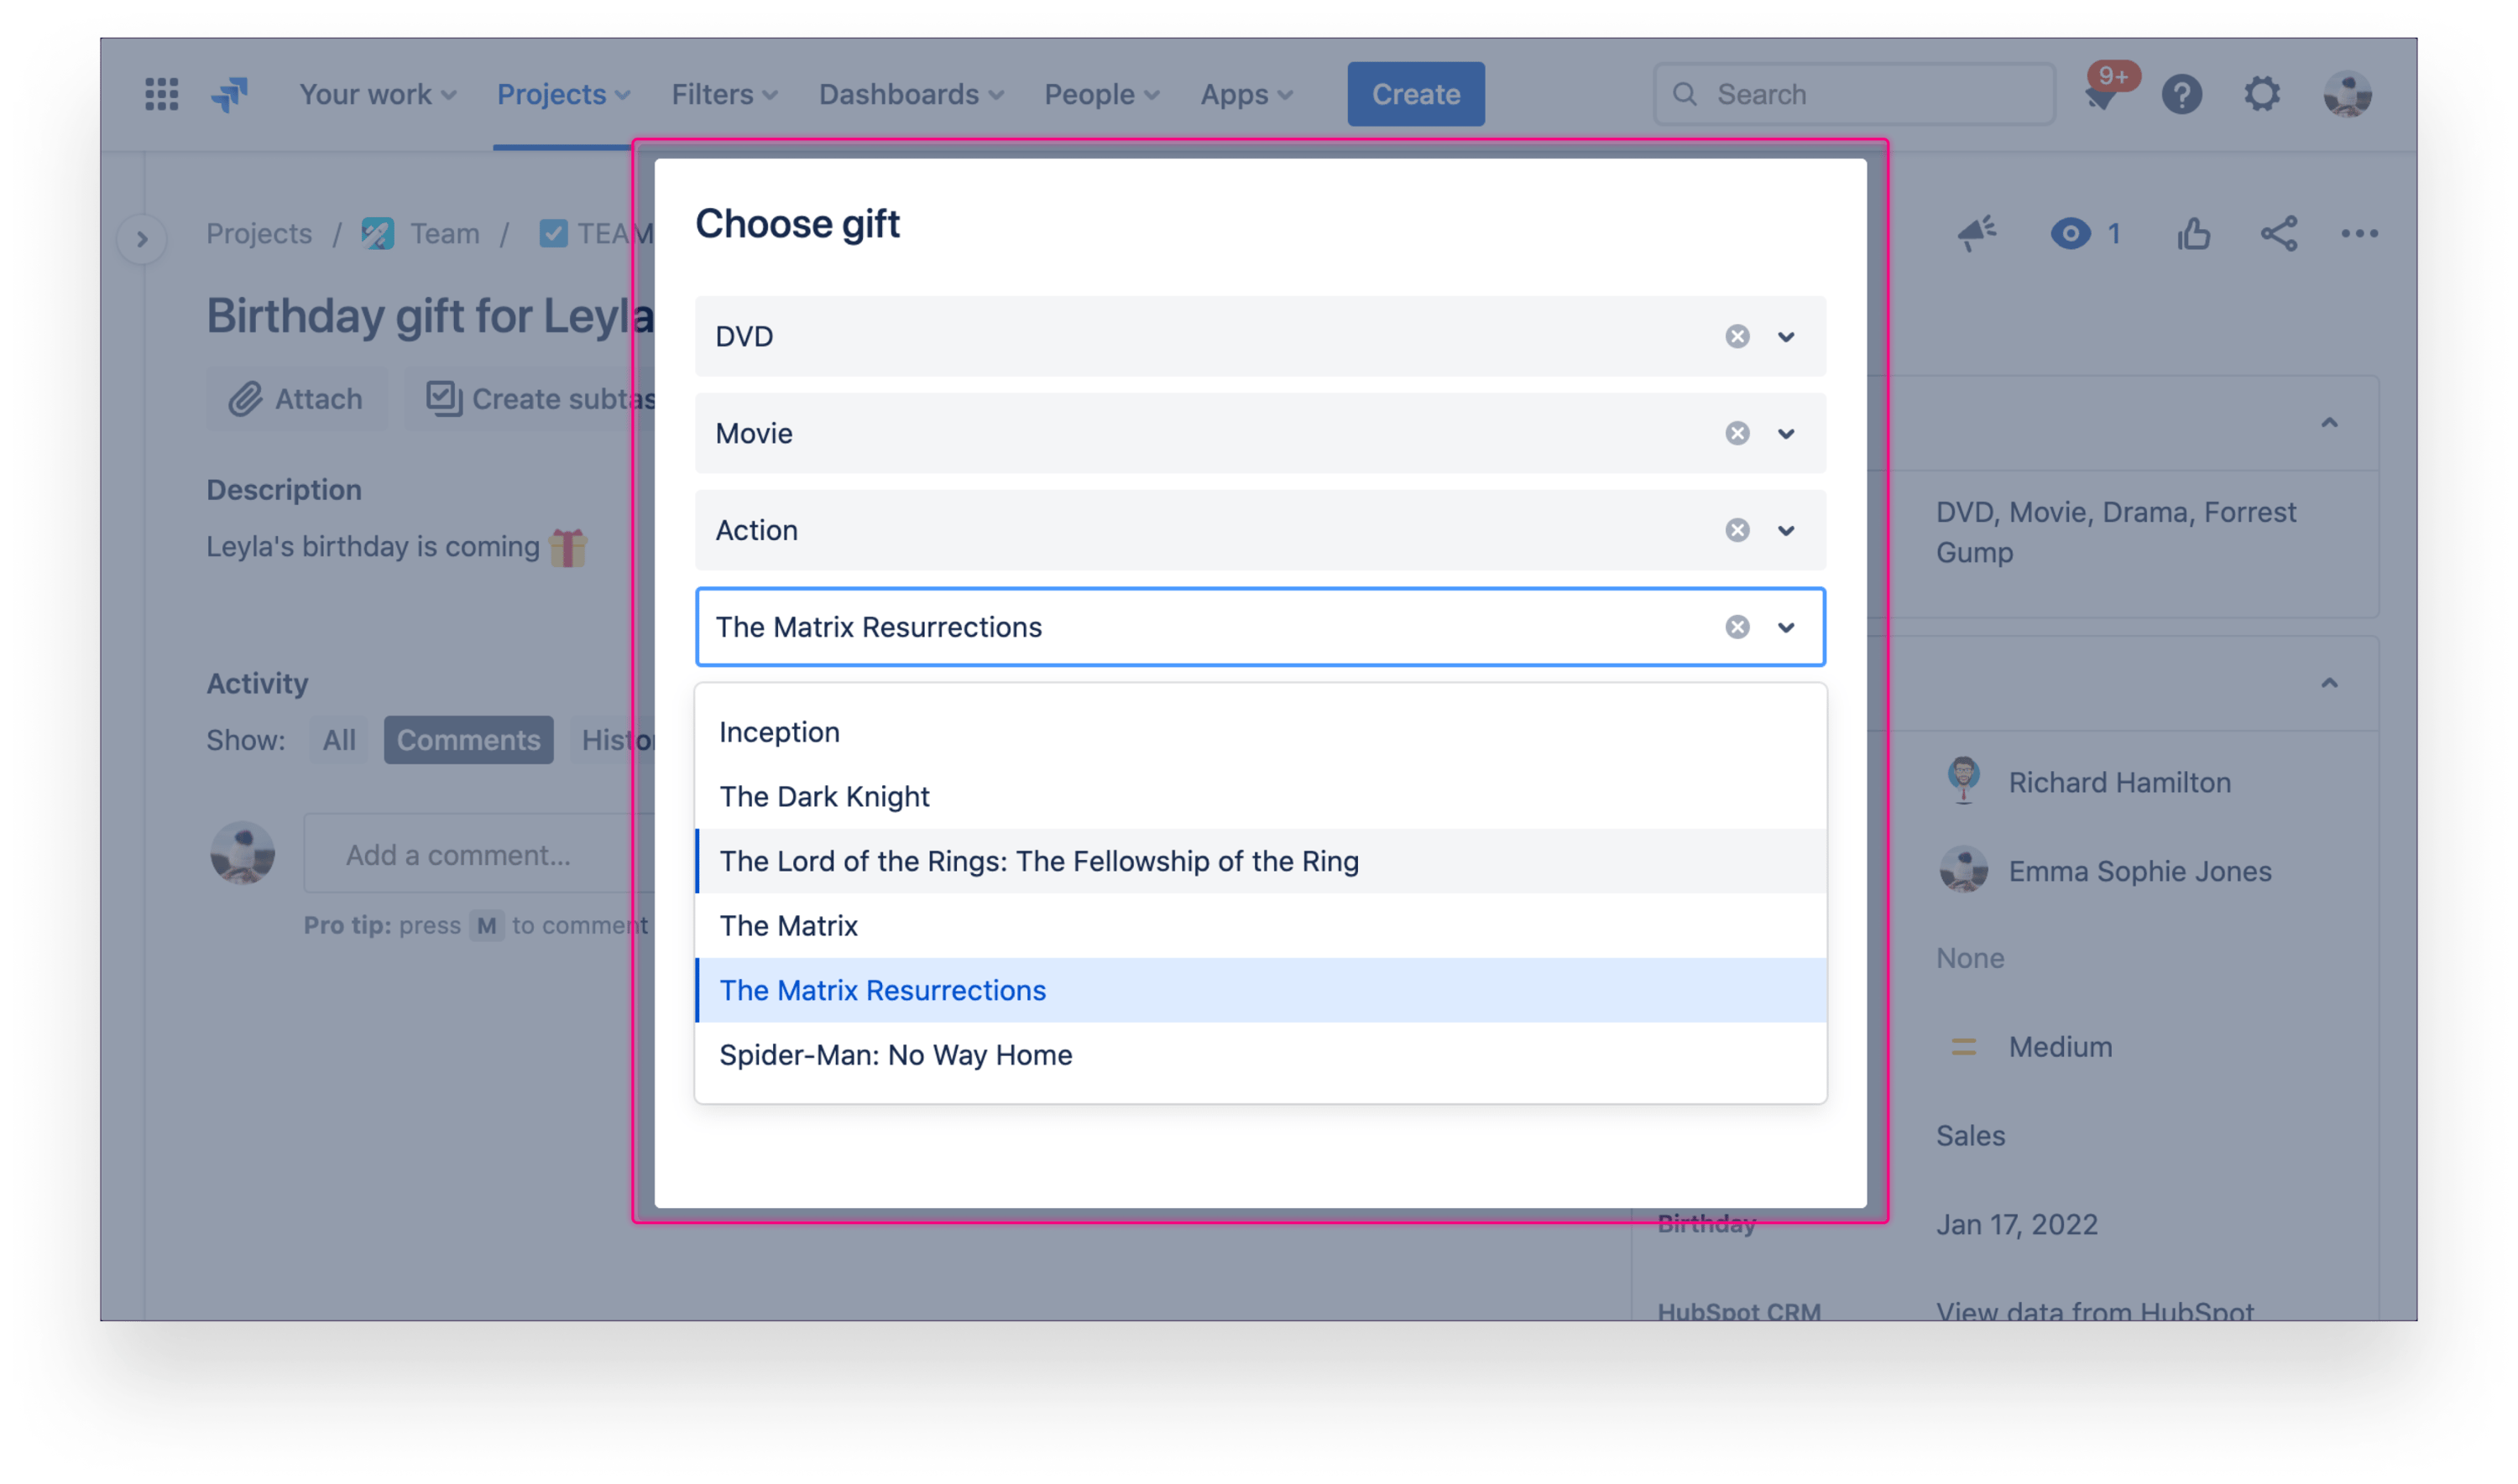Open the DVD dropdown chevron
2518x1484 pixels.
[x=1786, y=337]
